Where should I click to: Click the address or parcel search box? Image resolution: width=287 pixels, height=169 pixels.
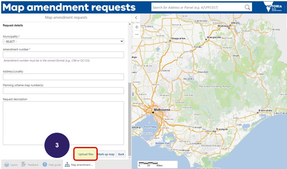coord(197,7)
